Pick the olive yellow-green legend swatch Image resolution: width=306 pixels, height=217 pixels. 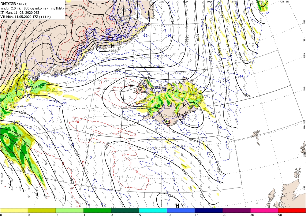tap(42, 210)
